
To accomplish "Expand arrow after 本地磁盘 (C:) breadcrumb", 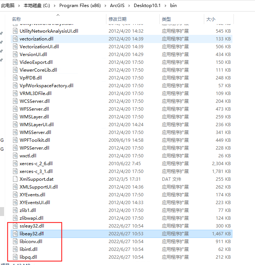I will (54, 6).
